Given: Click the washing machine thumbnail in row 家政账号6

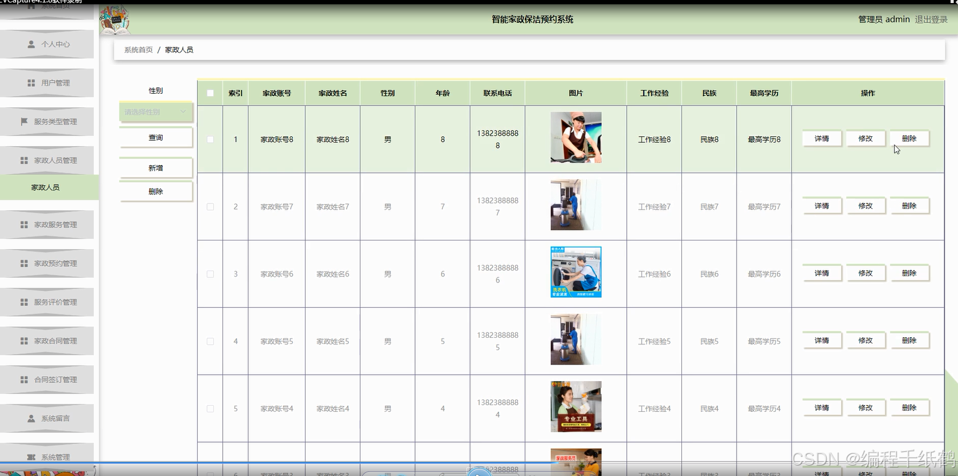Looking at the screenshot, I should coord(576,272).
